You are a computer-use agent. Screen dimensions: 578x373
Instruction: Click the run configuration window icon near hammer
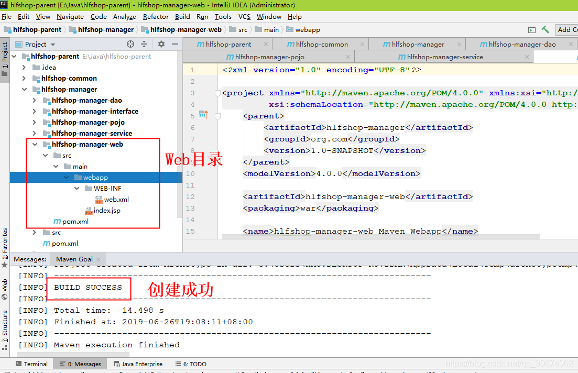[531, 30]
